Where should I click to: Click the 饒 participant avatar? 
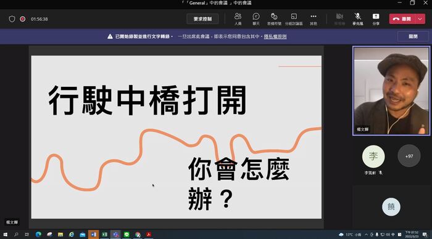click(x=391, y=206)
